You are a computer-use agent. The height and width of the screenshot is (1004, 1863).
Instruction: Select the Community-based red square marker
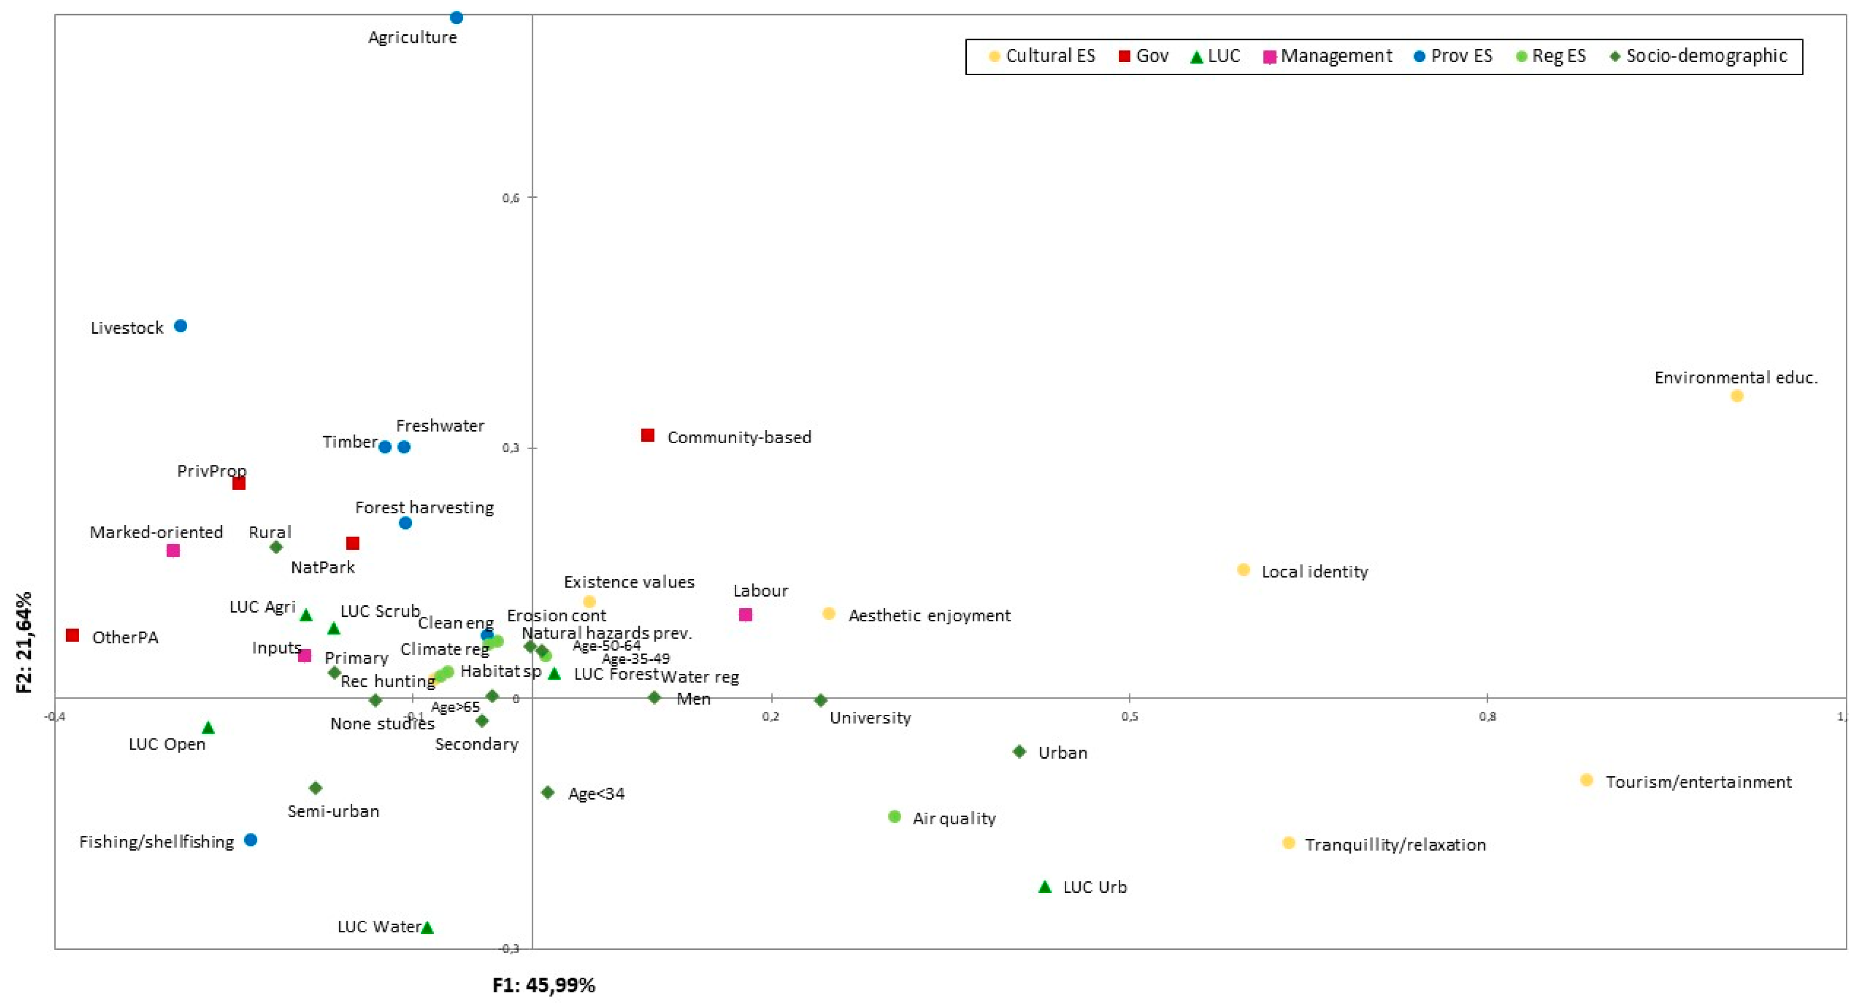[x=648, y=436]
